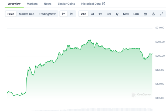Download chart data with the download icon
The image size is (166, 111).
[153, 14]
